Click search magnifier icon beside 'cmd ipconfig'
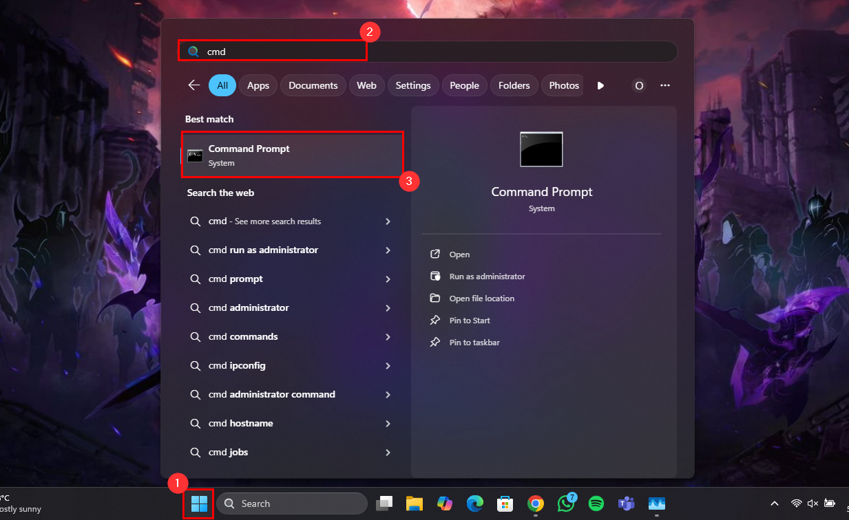This screenshot has width=849, height=520. [196, 366]
